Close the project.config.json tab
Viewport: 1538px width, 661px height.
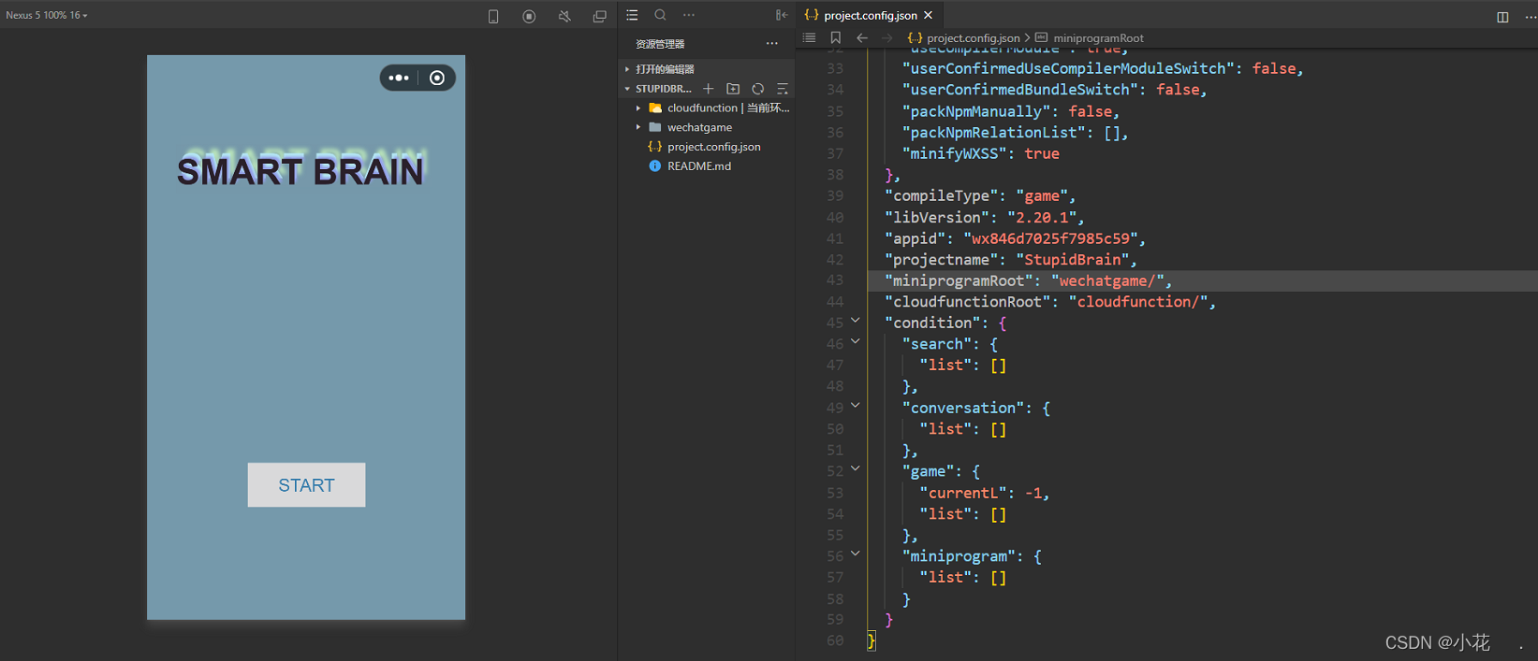pyautogui.click(x=929, y=15)
